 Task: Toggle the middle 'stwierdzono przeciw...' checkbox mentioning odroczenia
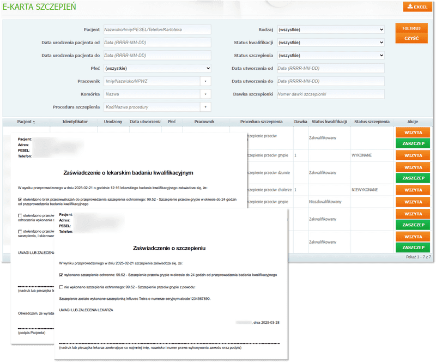tap(20, 216)
